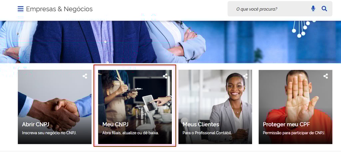Open the Proteger meu CPF title
The width and height of the screenshot is (341, 152).
coord(286,125)
